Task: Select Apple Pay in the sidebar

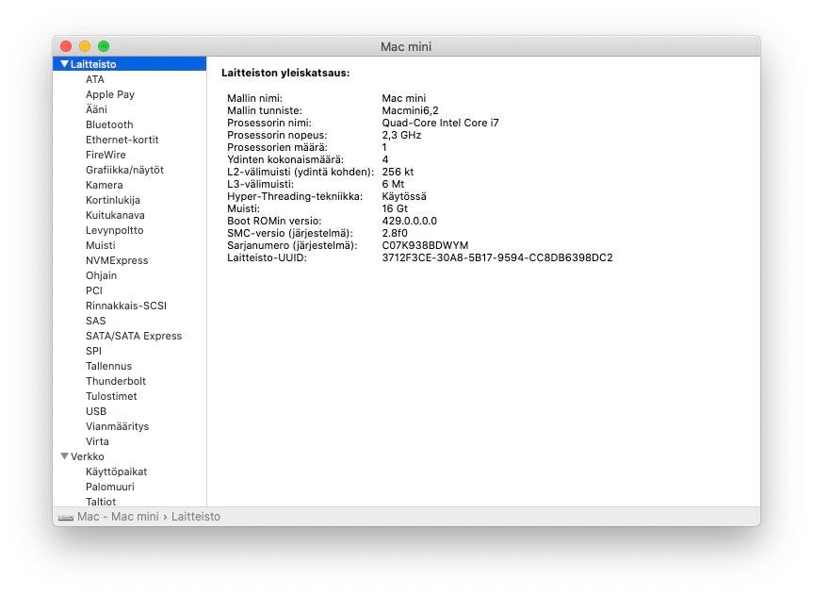Action: pos(110,94)
